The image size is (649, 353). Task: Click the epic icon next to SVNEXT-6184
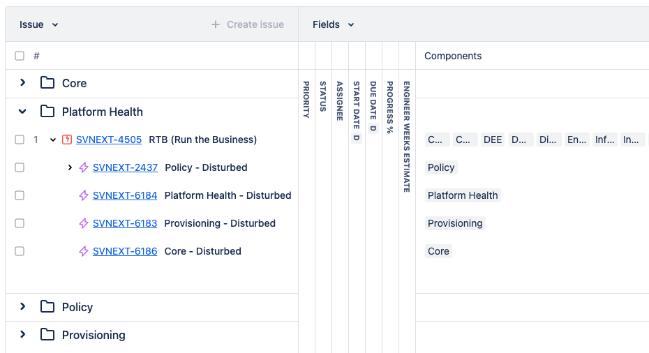84,195
